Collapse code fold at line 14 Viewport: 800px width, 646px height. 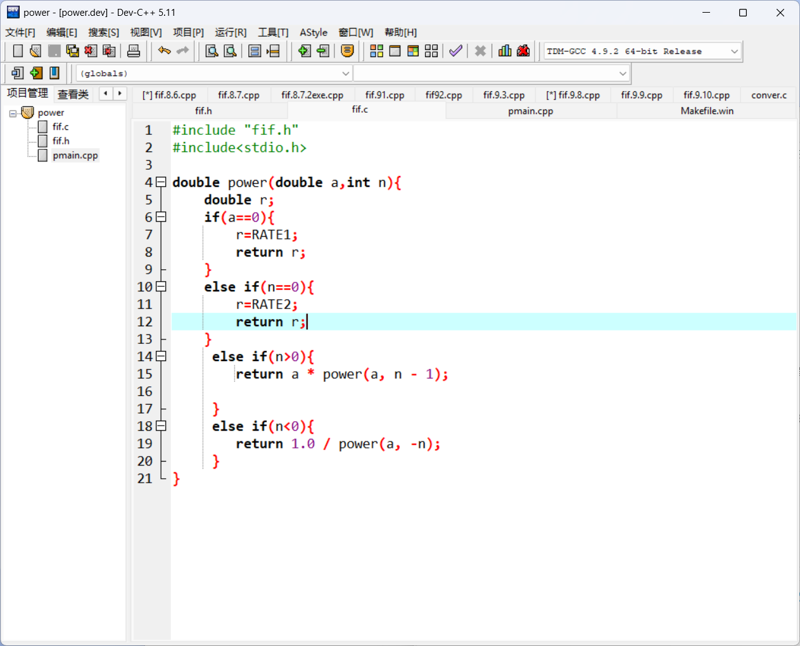point(161,357)
